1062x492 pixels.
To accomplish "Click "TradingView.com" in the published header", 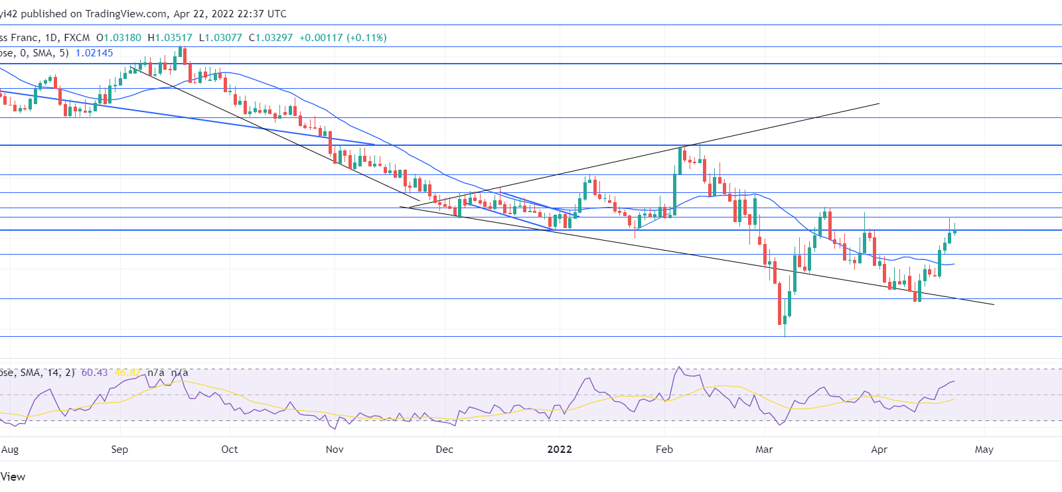I will point(126,13).
